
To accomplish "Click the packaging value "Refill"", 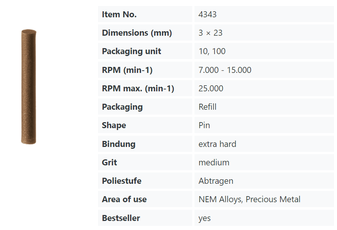I will (x=207, y=107).
